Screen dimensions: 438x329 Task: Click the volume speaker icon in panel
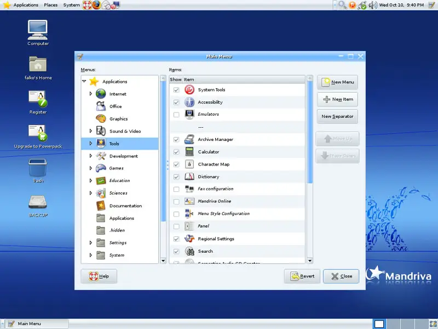pyautogui.click(x=373, y=5)
